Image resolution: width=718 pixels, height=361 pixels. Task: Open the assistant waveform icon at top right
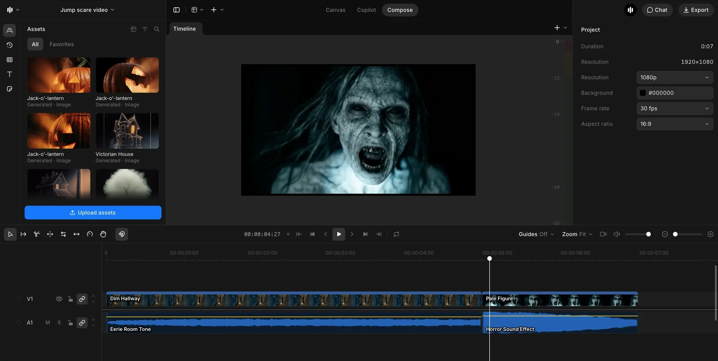click(x=630, y=10)
